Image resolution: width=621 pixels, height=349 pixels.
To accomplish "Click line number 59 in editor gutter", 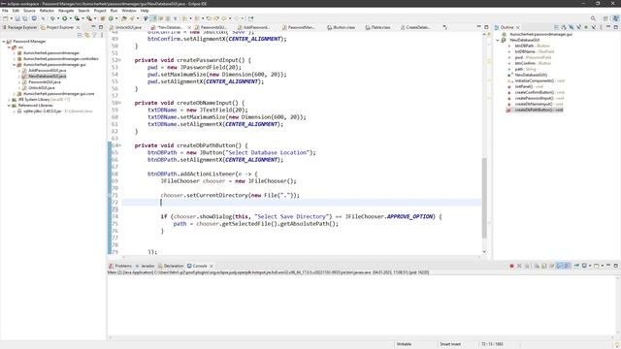I will pos(114,110).
